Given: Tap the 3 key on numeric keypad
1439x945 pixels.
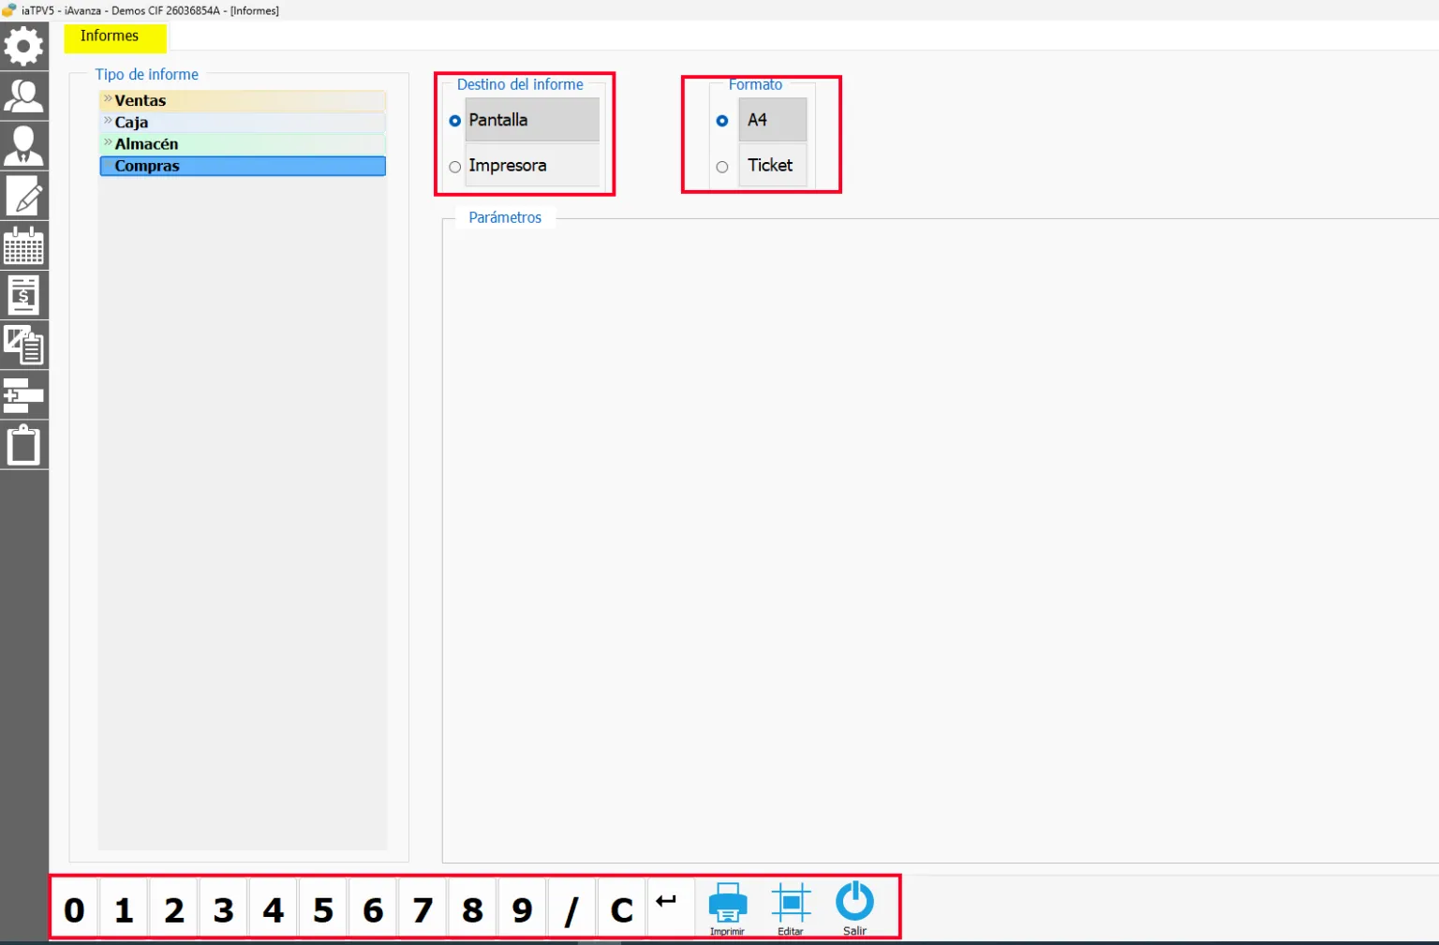Looking at the screenshot, I should click(224, 908).
